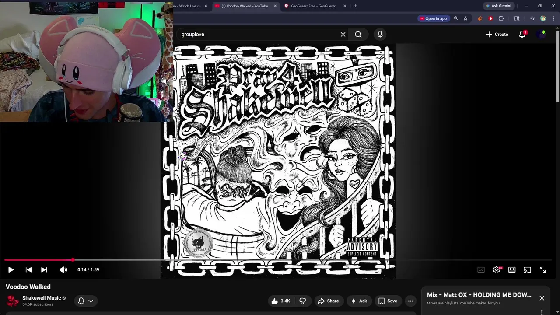The image size is (560, 315).
Task: Play the Voodoo Walked video
Action: tap(11, 270)
